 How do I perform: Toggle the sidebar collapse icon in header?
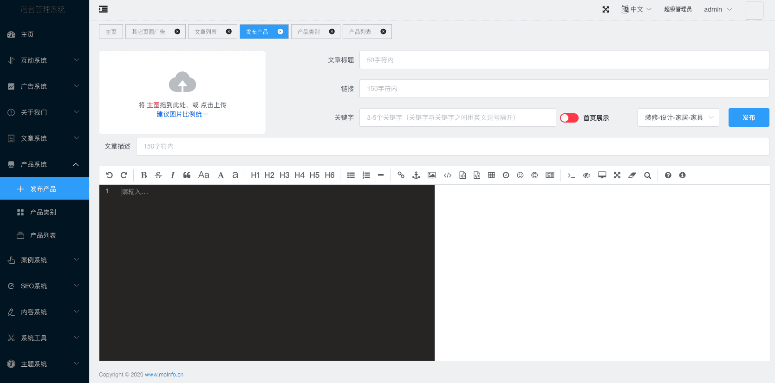click(x=103, y=9)
